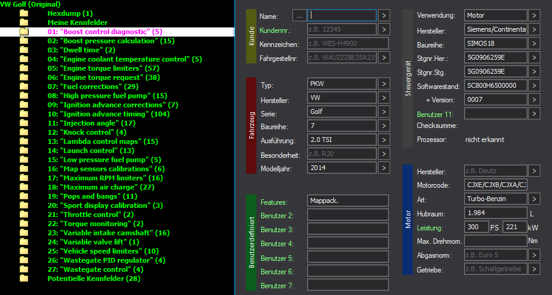
Task: Select "13: Lambda control maps" (15)
Action: point(103,141)
